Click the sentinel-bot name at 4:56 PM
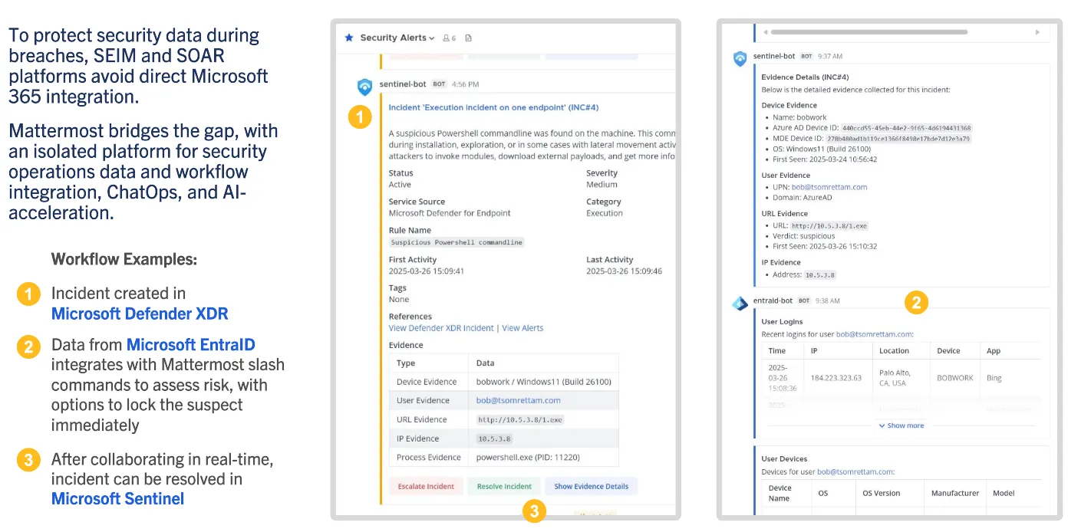Image resolution: width=1068 pixels, height=532 pixels. point(402,84)
